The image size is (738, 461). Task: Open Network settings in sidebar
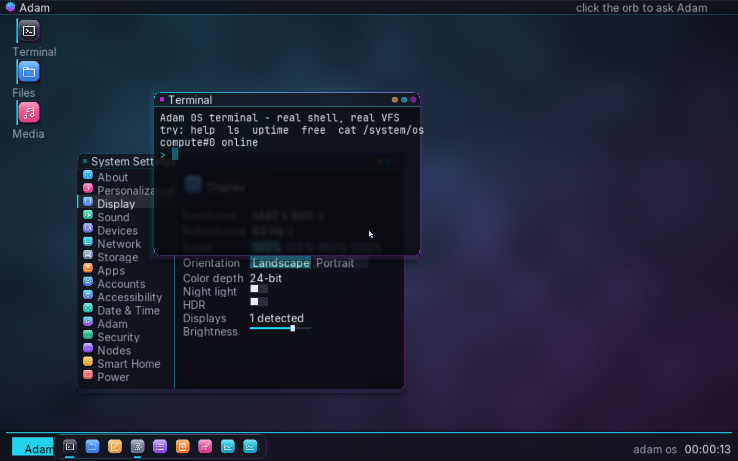126,244
